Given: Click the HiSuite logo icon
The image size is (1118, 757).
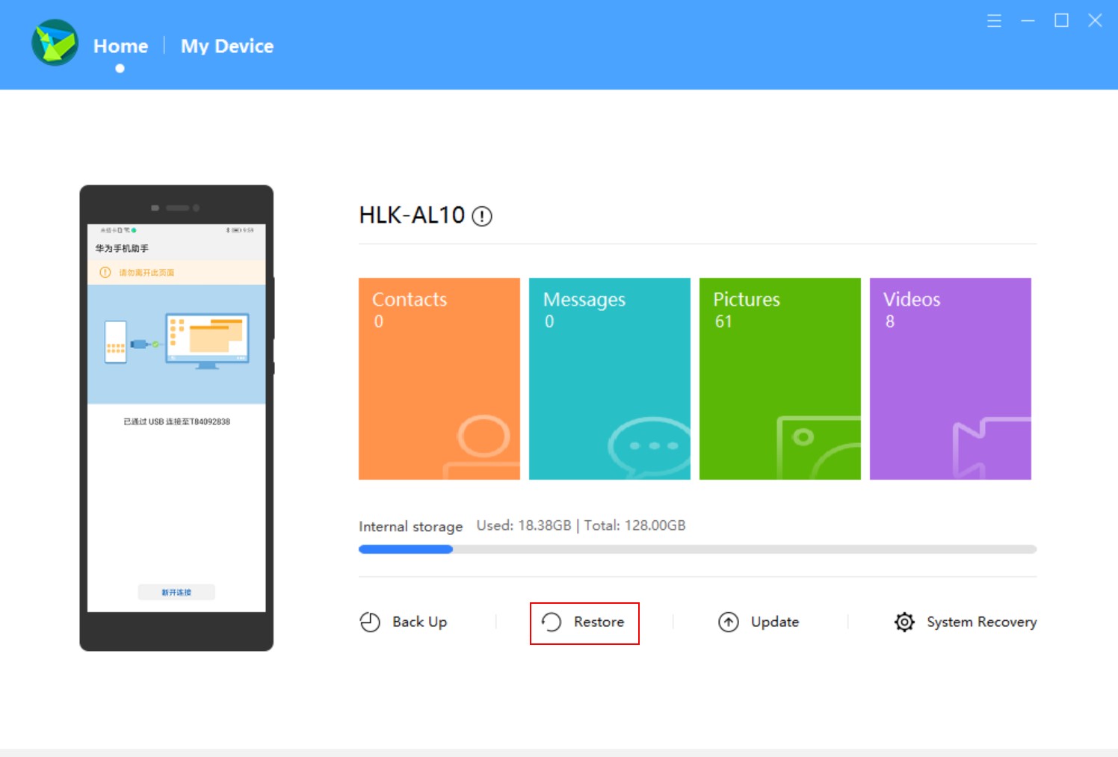Looking at the screenshot, I should point(54,43).
